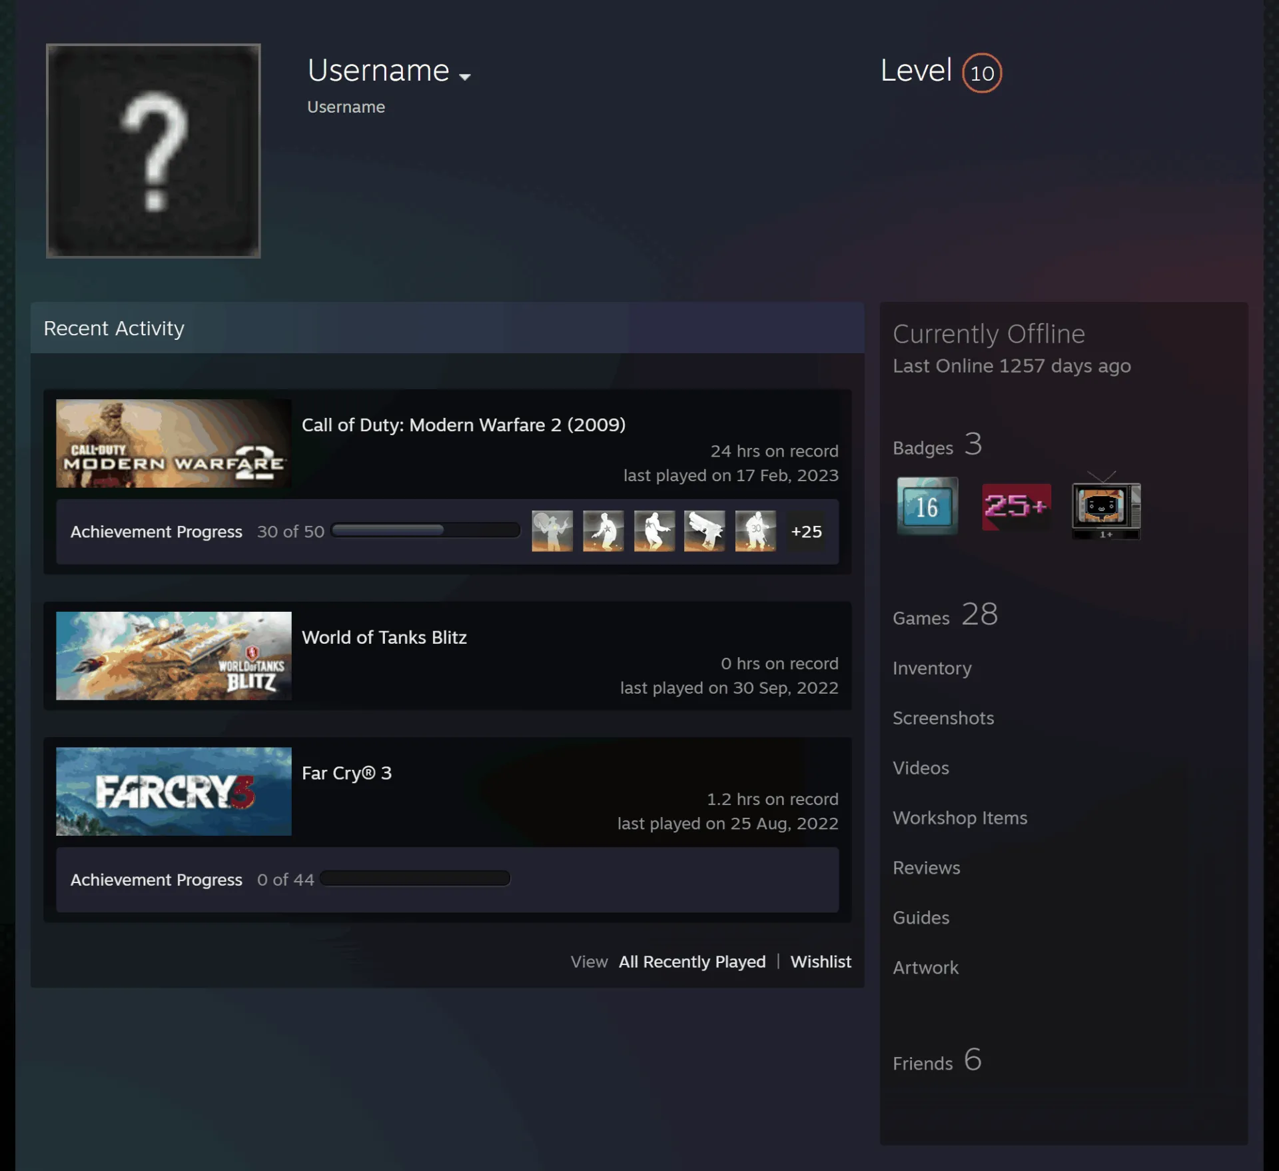Open the Inventory link
Screen dimensions: 1279x1171
(932, 668)
